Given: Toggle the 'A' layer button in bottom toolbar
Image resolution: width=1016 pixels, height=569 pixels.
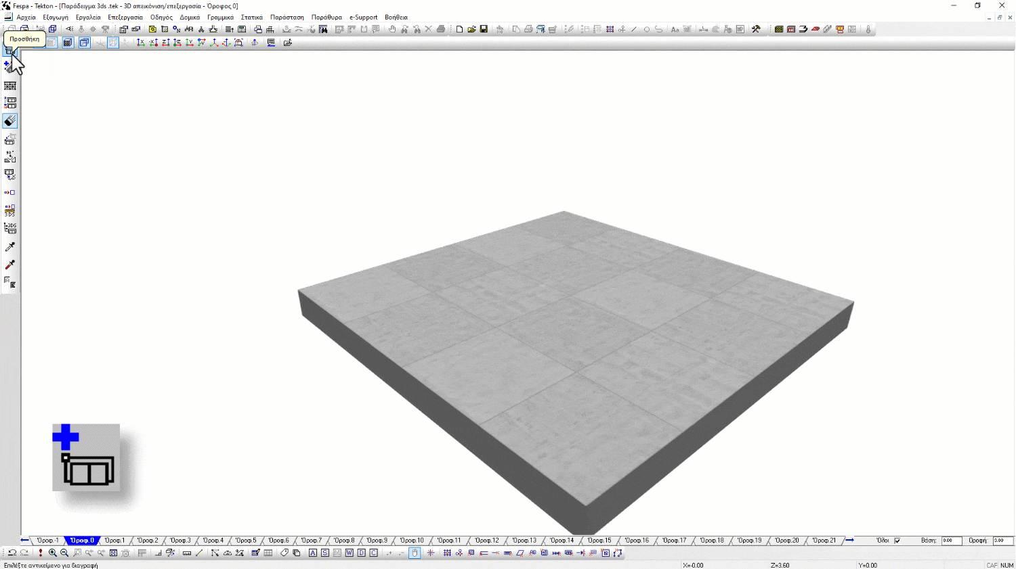Looking at the screenshot, I should click(313, 553).
